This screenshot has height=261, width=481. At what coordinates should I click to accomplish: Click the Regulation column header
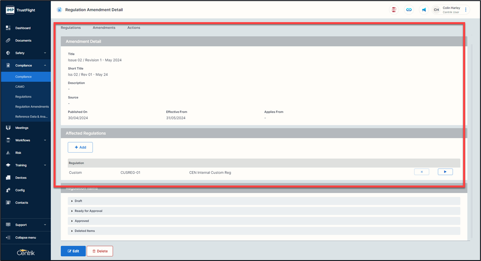pyautogui.click(x=77, y=163)
